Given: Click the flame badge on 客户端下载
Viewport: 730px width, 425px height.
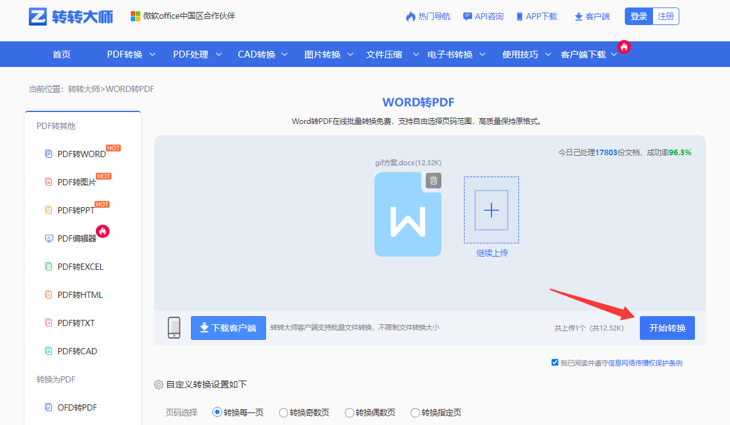Looking at the screenshot, I should click(x=624, y=46).
